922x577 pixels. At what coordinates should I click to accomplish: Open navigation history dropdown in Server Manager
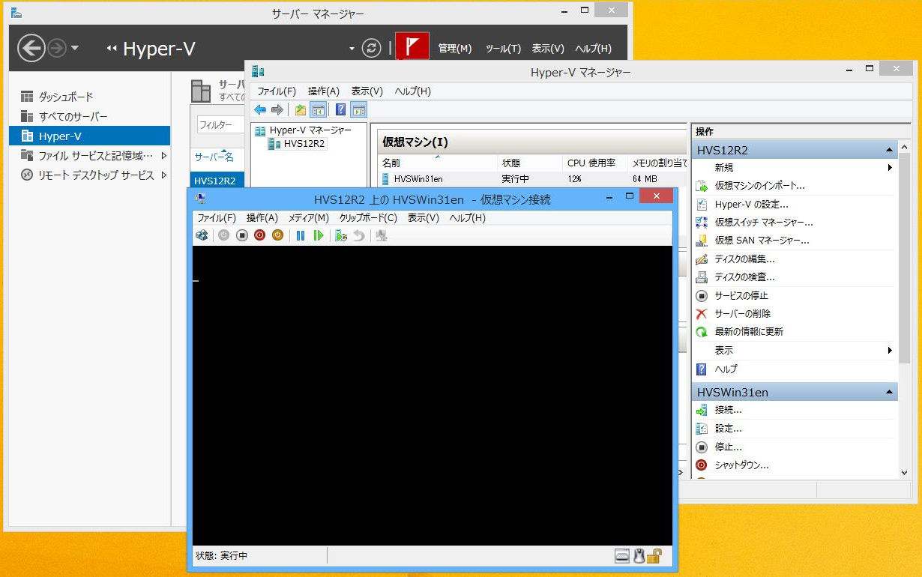point(74,49)
